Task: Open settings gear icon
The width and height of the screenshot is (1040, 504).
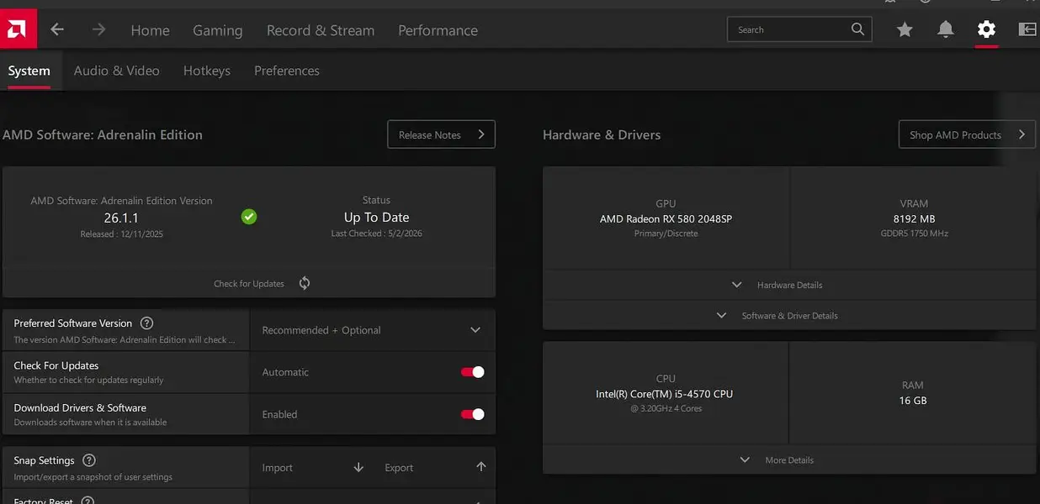Action: 986,30
